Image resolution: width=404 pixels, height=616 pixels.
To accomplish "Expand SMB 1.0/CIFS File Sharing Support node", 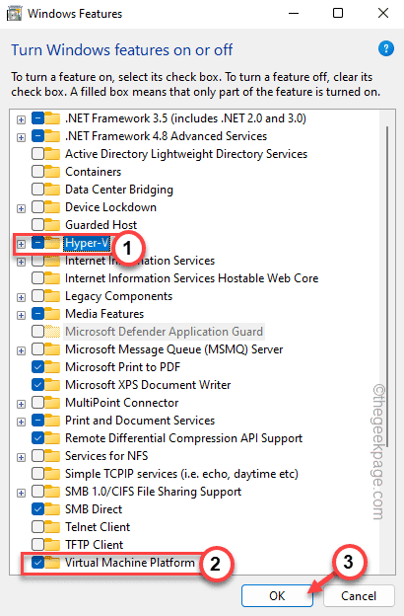I will (x=21, y=493).
